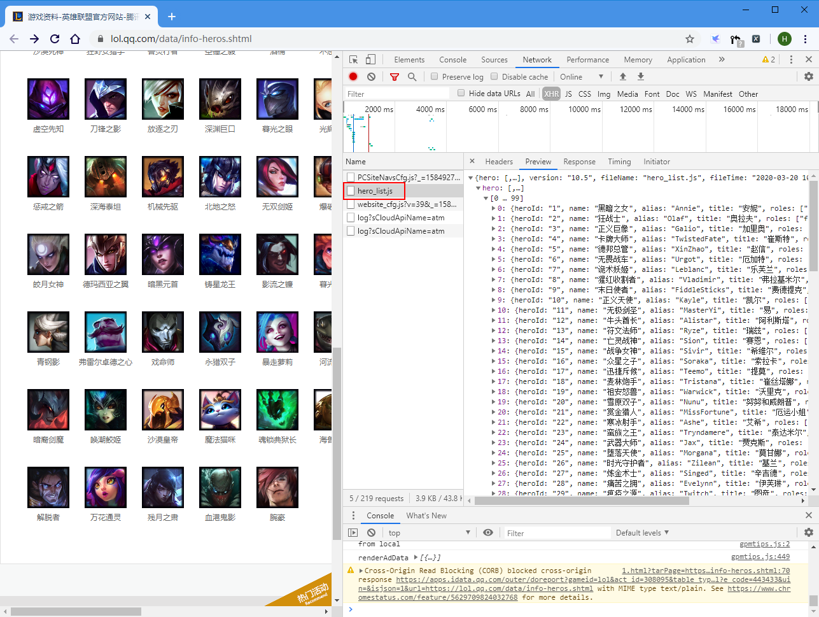Viewport: 819px width, 617px height.
Task: Select the XHR filter type
Action: pos(551,94)
